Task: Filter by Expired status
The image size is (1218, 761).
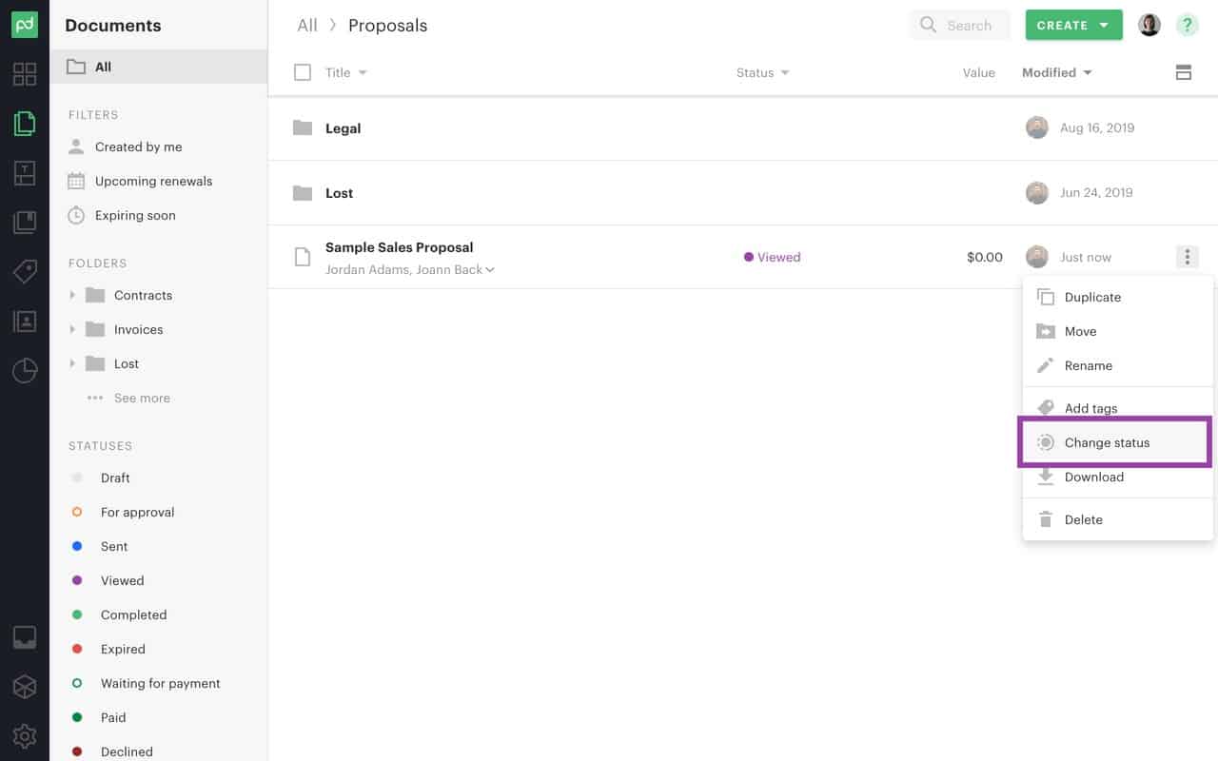Action: point(123,649)
